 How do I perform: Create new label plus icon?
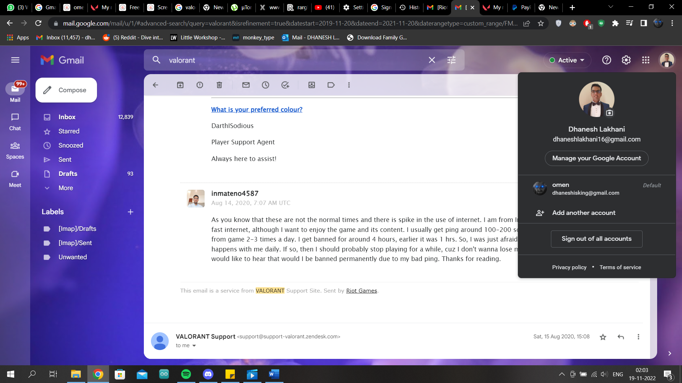[131, 212]
